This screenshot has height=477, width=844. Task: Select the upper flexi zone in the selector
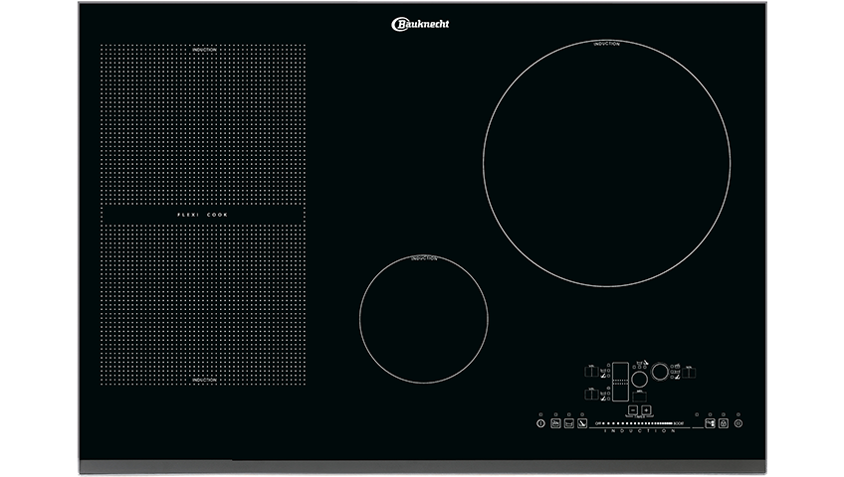pos(621,372)
